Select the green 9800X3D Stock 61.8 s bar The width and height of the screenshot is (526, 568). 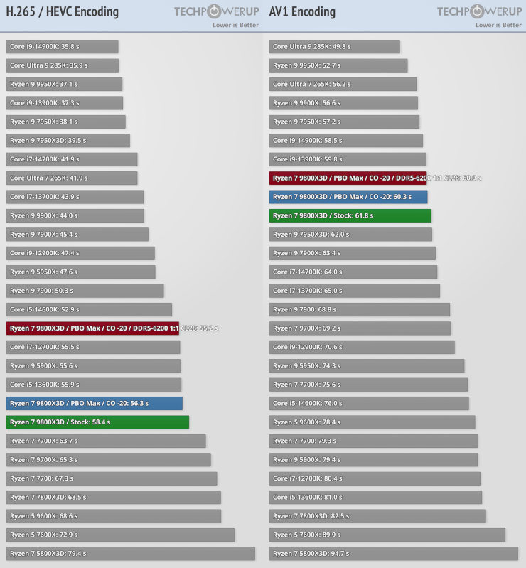350,215
